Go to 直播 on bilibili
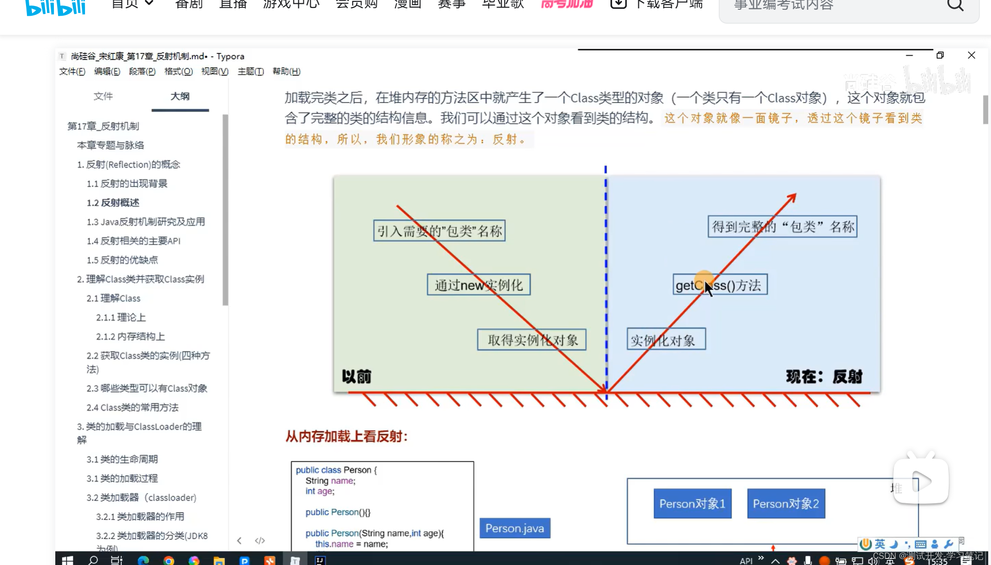Image resolution: width=991 pixels, height=565 pixels. (x=233, y=4)
